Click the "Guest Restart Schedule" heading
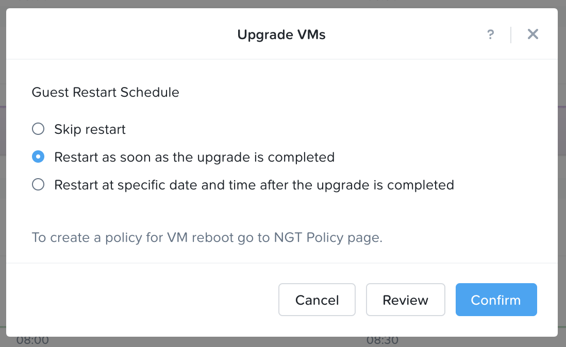This screenshot has height=347, width=566. tap(105, 93)
